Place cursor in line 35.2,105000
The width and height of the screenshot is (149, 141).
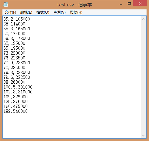[17, 19]
